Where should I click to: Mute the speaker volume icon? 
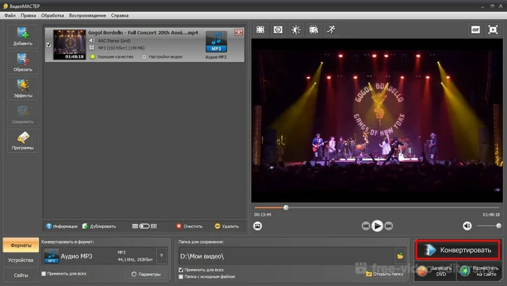tap(467, 226)
